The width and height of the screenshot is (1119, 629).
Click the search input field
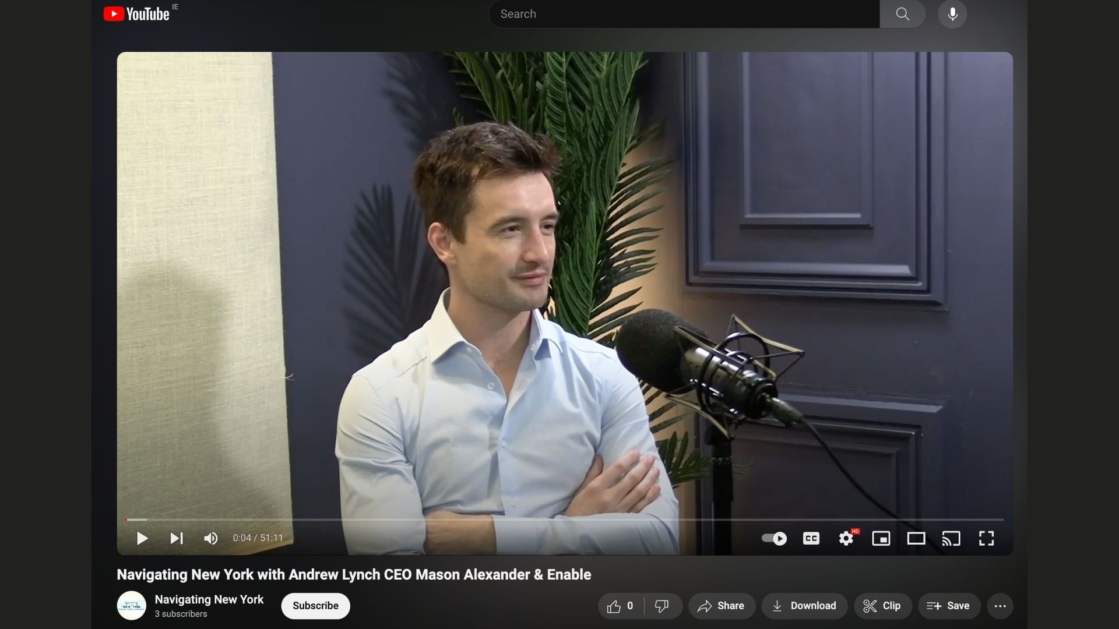point(683,14)
